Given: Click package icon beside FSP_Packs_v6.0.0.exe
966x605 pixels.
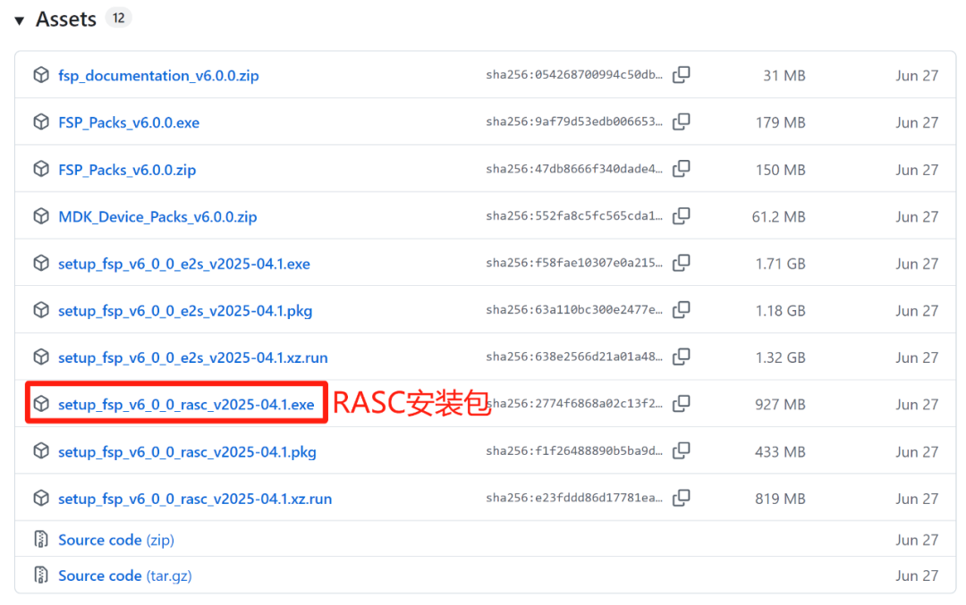Looking at the screenshot, I should (x=41, y=122).
